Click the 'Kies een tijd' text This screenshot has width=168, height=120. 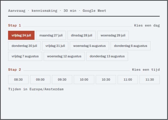(x=146, y=70)
